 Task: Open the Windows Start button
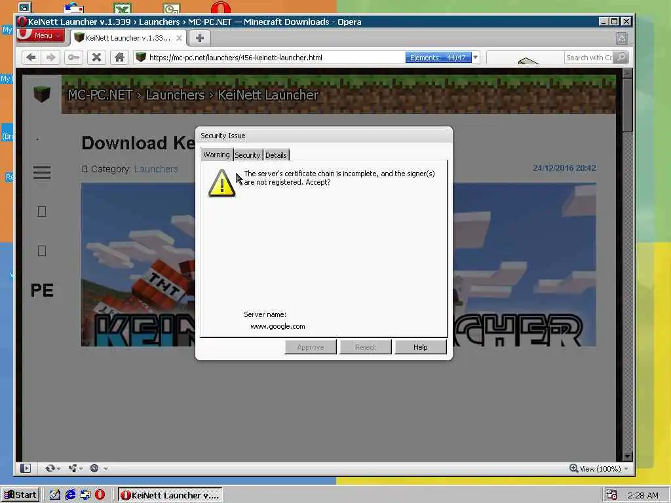pyautogui.click(x=20, y=495)
